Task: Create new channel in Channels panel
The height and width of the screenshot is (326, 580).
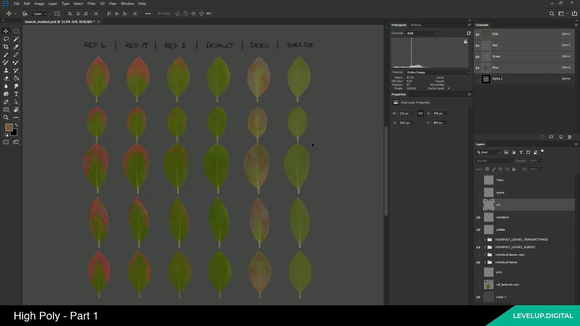Action: click(x=561, y=137)
